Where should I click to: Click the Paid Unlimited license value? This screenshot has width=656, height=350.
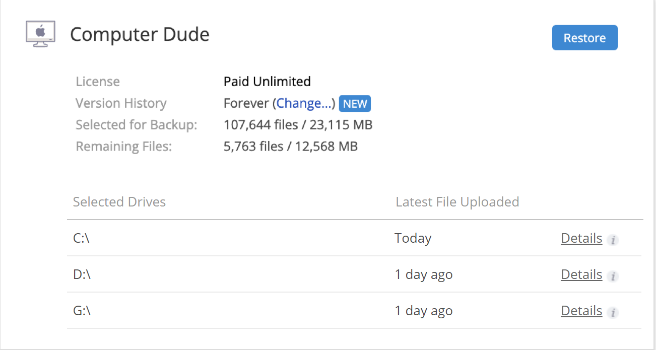(267, 82)
